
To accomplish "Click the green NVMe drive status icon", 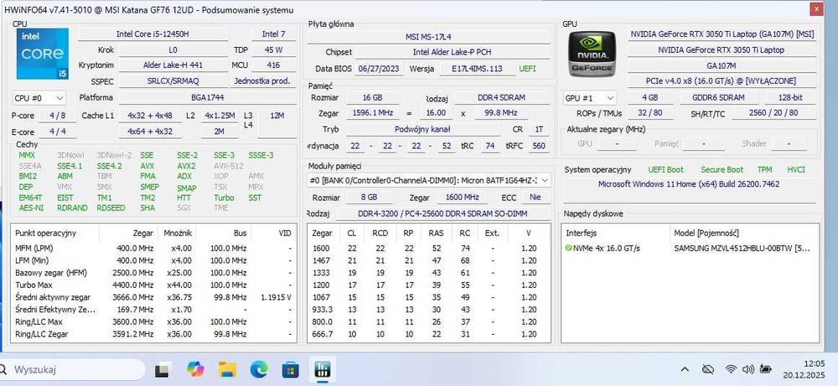I will (568, 248).
